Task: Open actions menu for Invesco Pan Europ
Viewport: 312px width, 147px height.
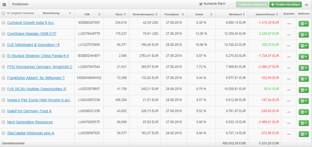Action: (304, 101)
